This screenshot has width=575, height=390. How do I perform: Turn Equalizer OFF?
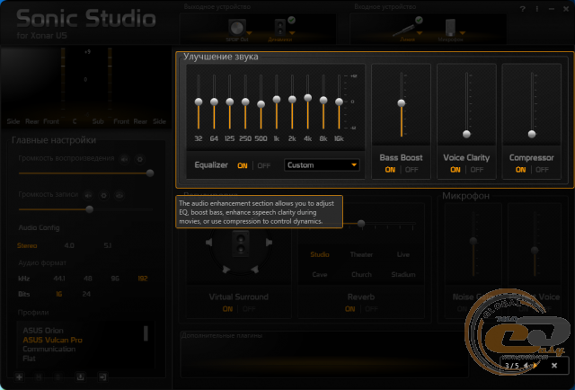[x=263, y=166]
